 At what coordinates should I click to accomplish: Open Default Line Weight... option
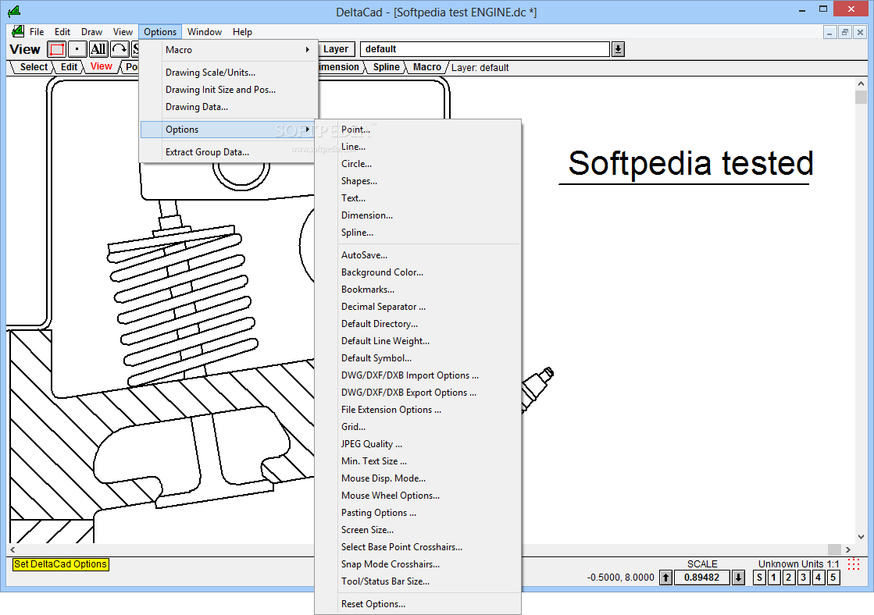point(418,341)
